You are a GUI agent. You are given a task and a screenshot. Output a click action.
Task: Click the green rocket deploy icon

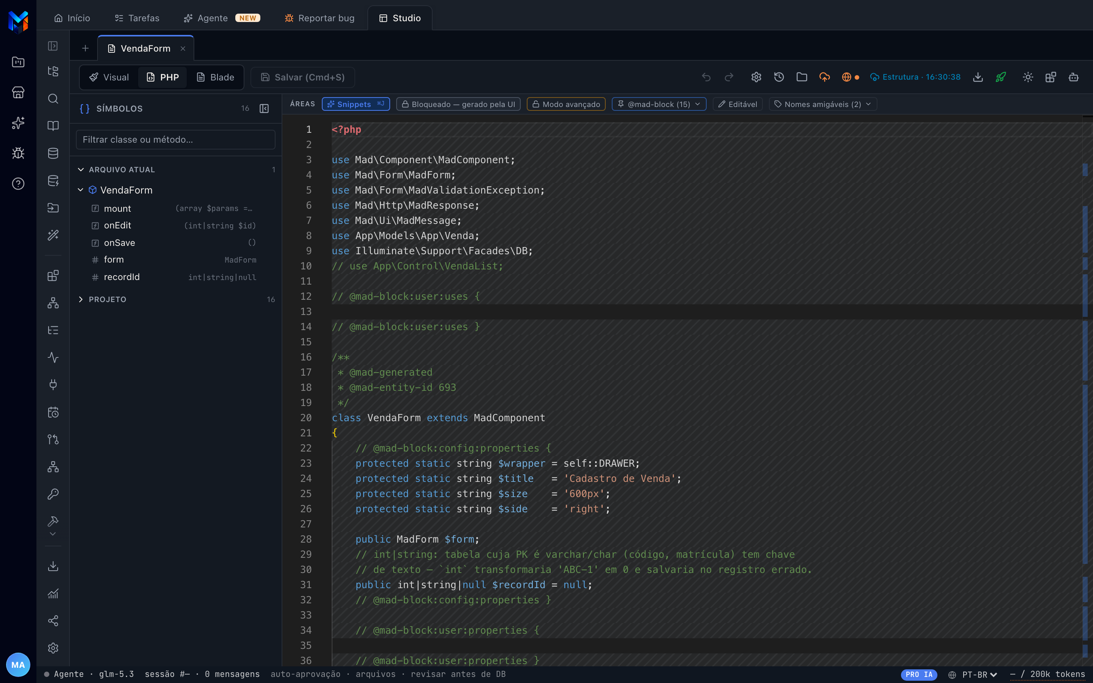(x=1000, y=77)
